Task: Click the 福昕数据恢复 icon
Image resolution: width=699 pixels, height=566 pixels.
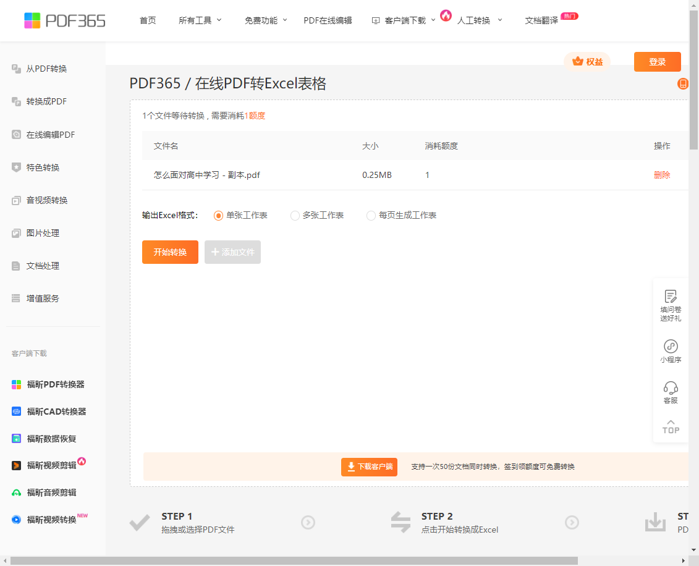Action: (x=17, y=439)
